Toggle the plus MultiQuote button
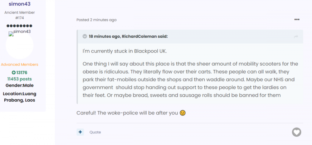Screen dimensions: 312x145 (x=80, y=132)
